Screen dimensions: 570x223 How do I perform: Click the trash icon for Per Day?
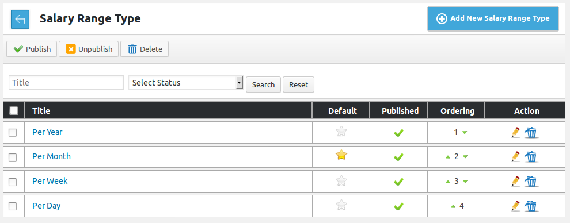tap(531, 206)
